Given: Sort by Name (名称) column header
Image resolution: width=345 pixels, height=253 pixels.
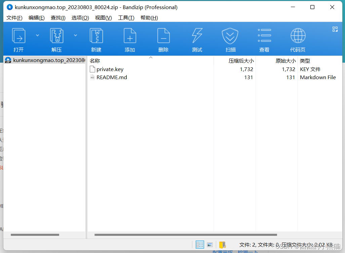Looking at the screenshot, I should (x=151, y=61).
